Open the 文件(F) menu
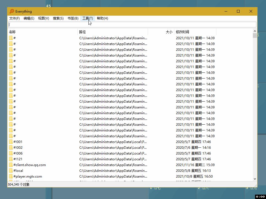The height and width of the screenshot is (199, 266). point(15,18)
